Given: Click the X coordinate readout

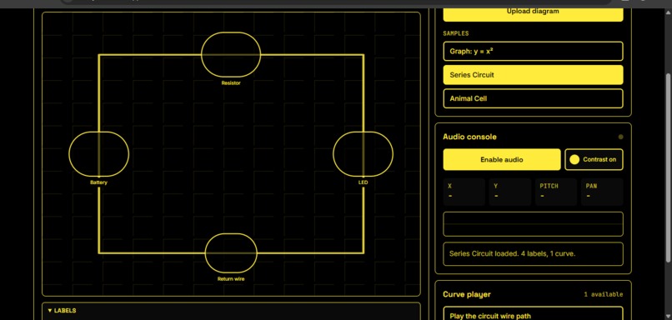Looking at the screenshot, I should [464, 192].
